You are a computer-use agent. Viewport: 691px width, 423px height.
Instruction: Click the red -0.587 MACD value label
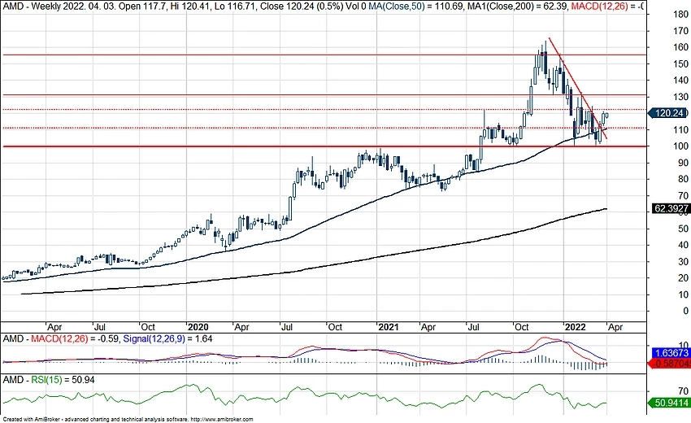point(671,364)
